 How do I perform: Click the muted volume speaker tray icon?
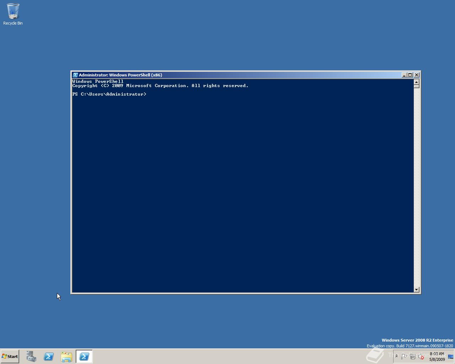(421, 357)
